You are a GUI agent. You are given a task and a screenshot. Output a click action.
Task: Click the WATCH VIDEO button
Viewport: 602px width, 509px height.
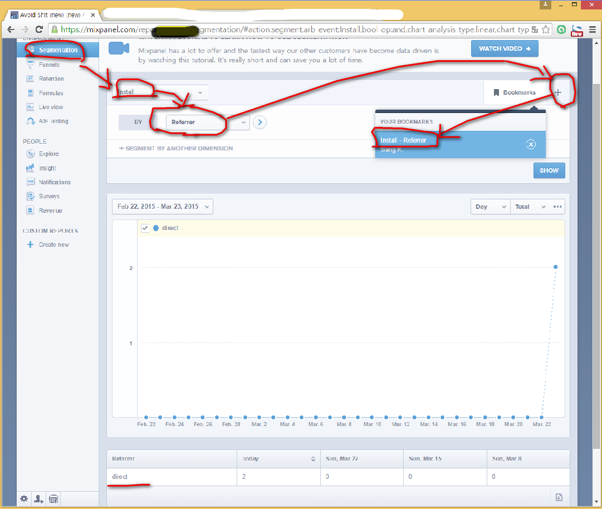[x=505, y=49]
